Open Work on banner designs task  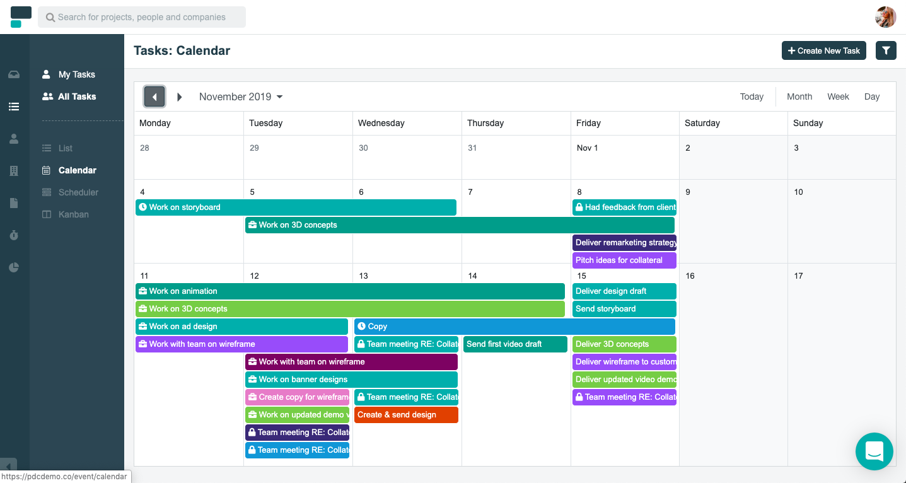351,380
